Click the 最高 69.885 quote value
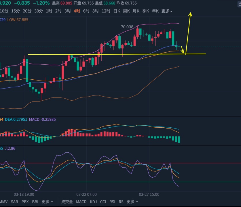The height and width of the screenshot is (207, 241). click(x=62, y=3)
